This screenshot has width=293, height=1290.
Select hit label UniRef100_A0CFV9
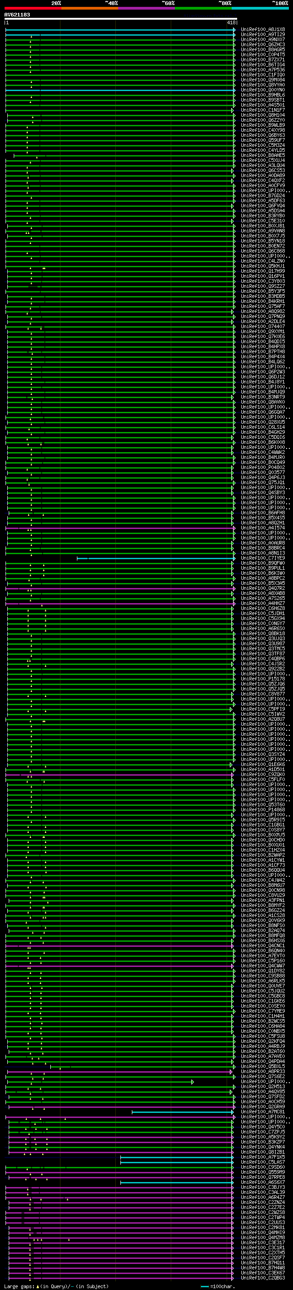point(262,185)
